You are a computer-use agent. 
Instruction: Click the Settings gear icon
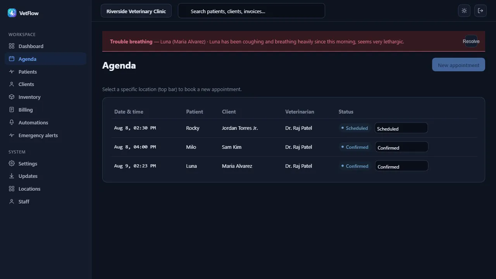pos(12,164)
